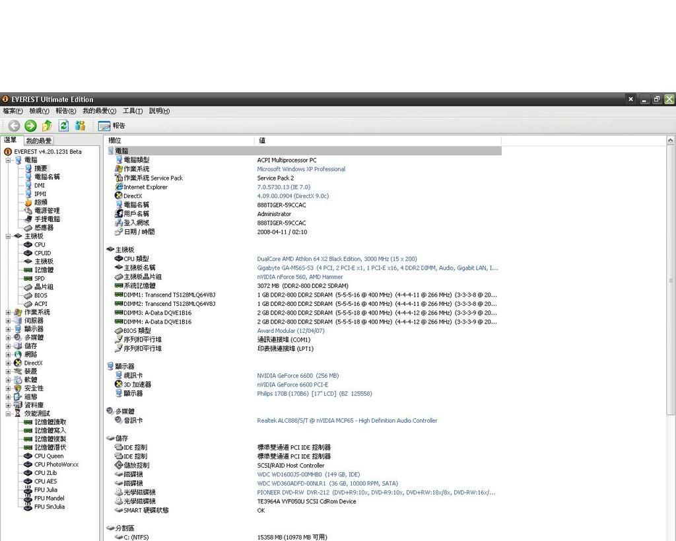676x541 pixels.
Task: Open the BIOS tree item
Action: point(41,295)
